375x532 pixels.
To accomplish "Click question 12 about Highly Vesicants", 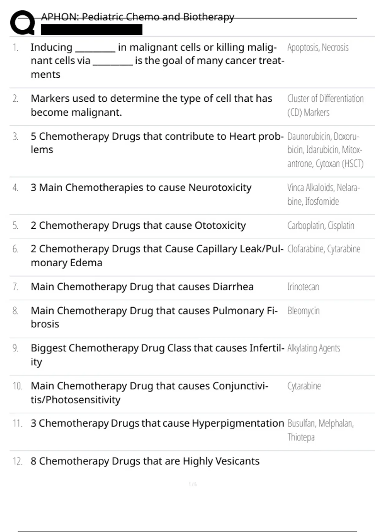I will pyautogui.click(x=145, y=461).
